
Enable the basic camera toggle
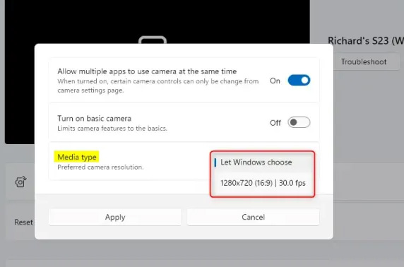[x=299, y=122]
